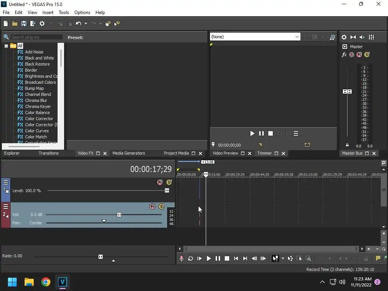Create a new project with toolbar icon
Viewport: 388px width, 291px height.
click(x=6, y=23)
